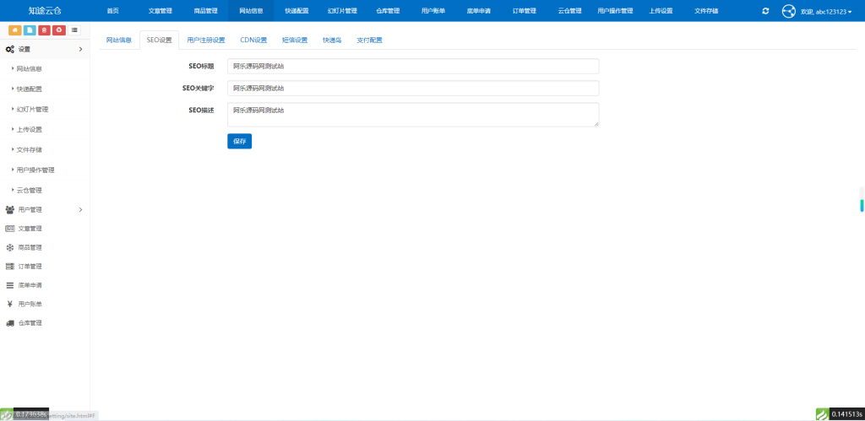Click the bars icon for 底单申请 in sidebar
This screenshot has width=865, height=421.
tap(10, 285)
